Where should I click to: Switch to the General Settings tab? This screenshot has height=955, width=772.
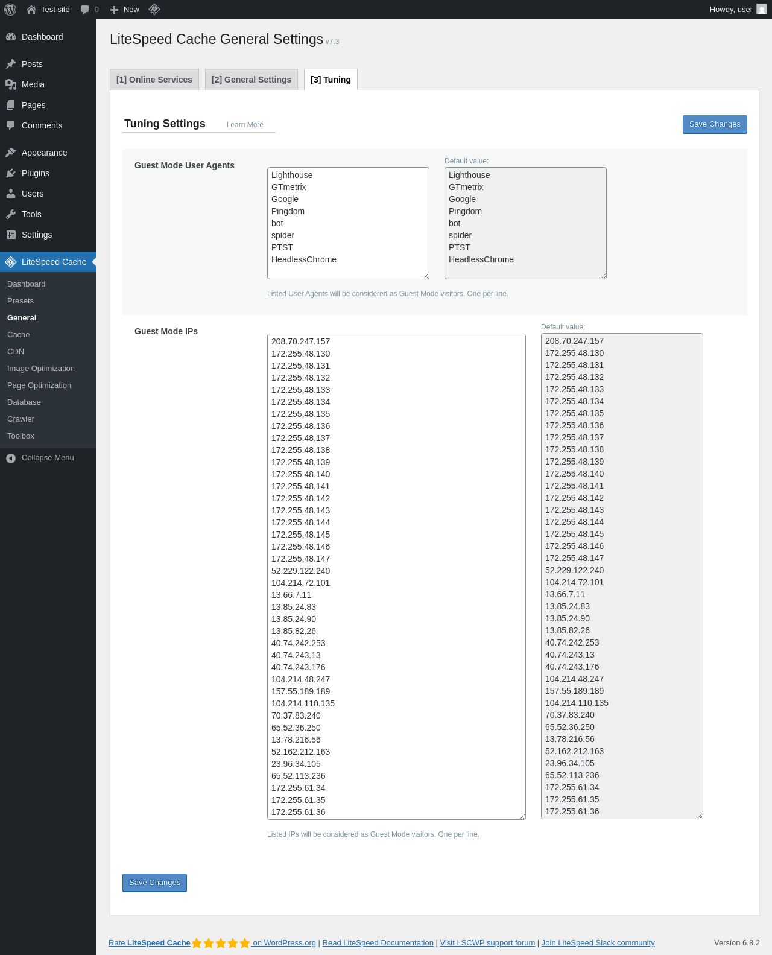pos(252,80)
